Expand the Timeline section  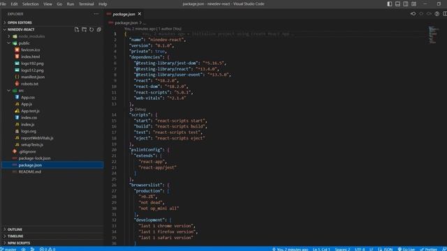click(x=15, y=236)
